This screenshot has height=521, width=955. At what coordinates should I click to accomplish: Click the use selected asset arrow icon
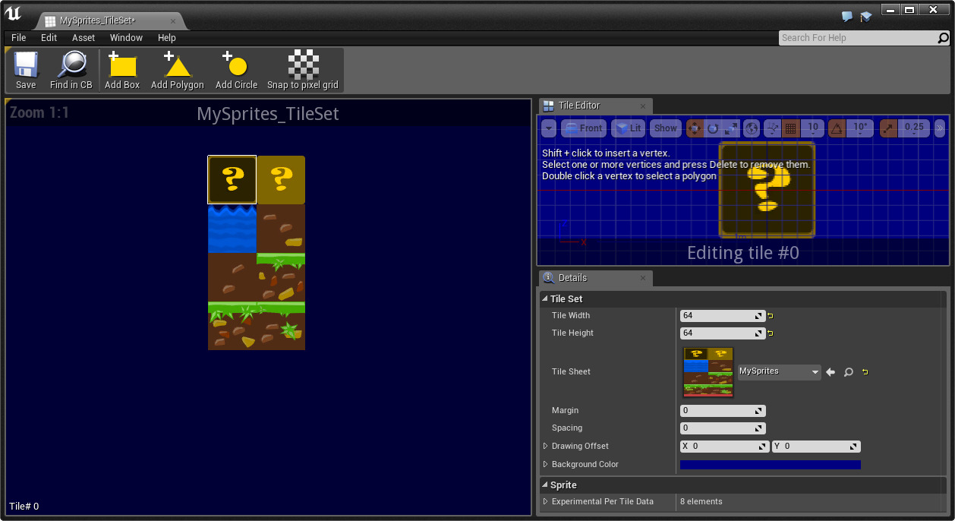[831, 372]
